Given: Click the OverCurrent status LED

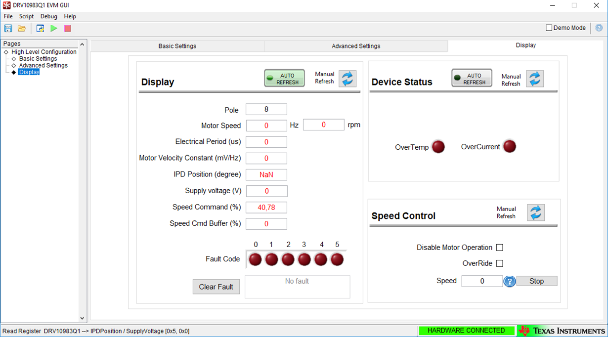Looking at the screenshot, I should pyautogui.click(x=510, y=146).
